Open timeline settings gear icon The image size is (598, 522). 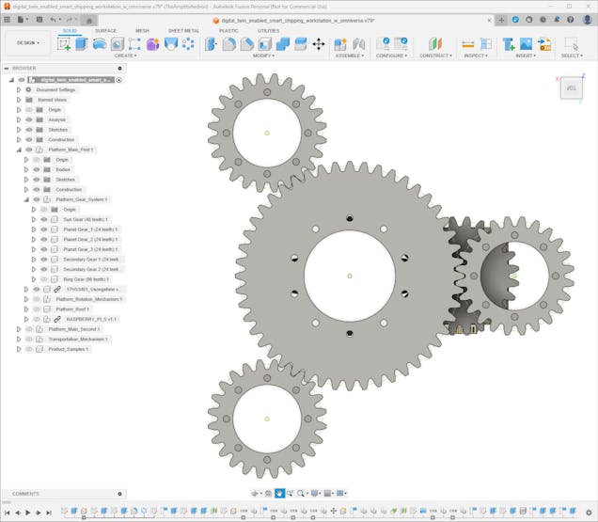[590, 513]
